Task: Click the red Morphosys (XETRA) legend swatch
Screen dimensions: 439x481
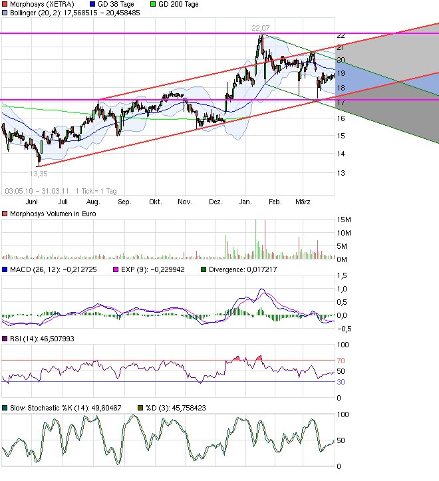Action: point(5,4)
